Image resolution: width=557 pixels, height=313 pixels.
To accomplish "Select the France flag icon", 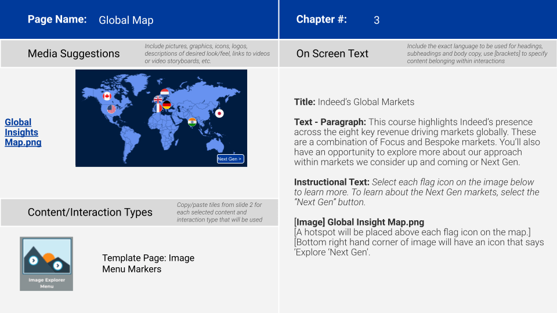I will point(158,108).
